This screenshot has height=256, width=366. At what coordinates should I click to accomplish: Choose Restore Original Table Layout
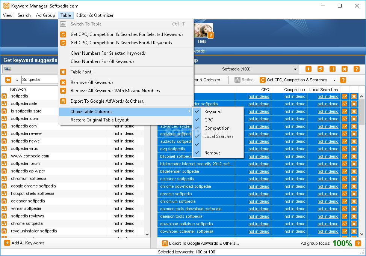click(100, 120)
